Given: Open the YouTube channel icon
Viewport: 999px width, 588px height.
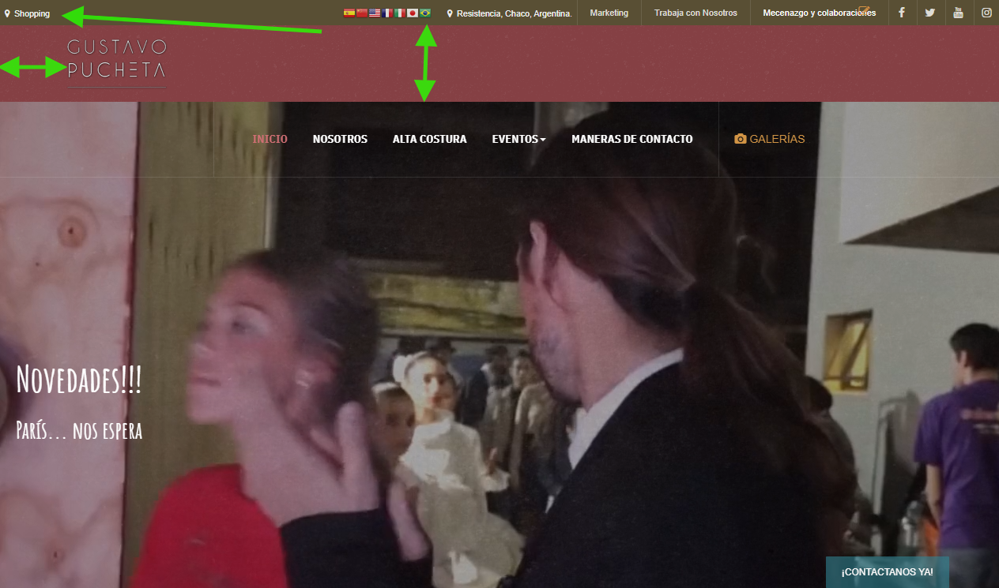Looking at the screenshot, I should click(x=958, y=13).
